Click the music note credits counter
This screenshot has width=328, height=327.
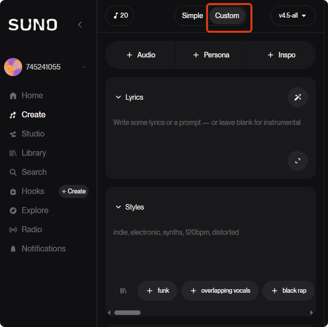click(x=120, y=16)
